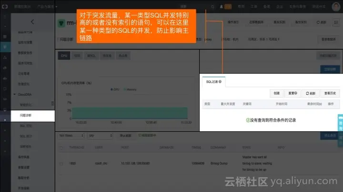Open SQL统计 under CloudDBA
The width and height of the screenshot is (343, 192).
pos(26,136)
